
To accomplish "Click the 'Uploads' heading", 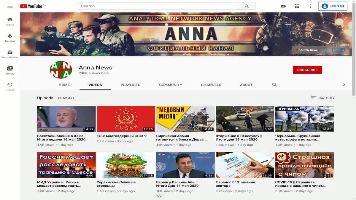I will 45,98.
